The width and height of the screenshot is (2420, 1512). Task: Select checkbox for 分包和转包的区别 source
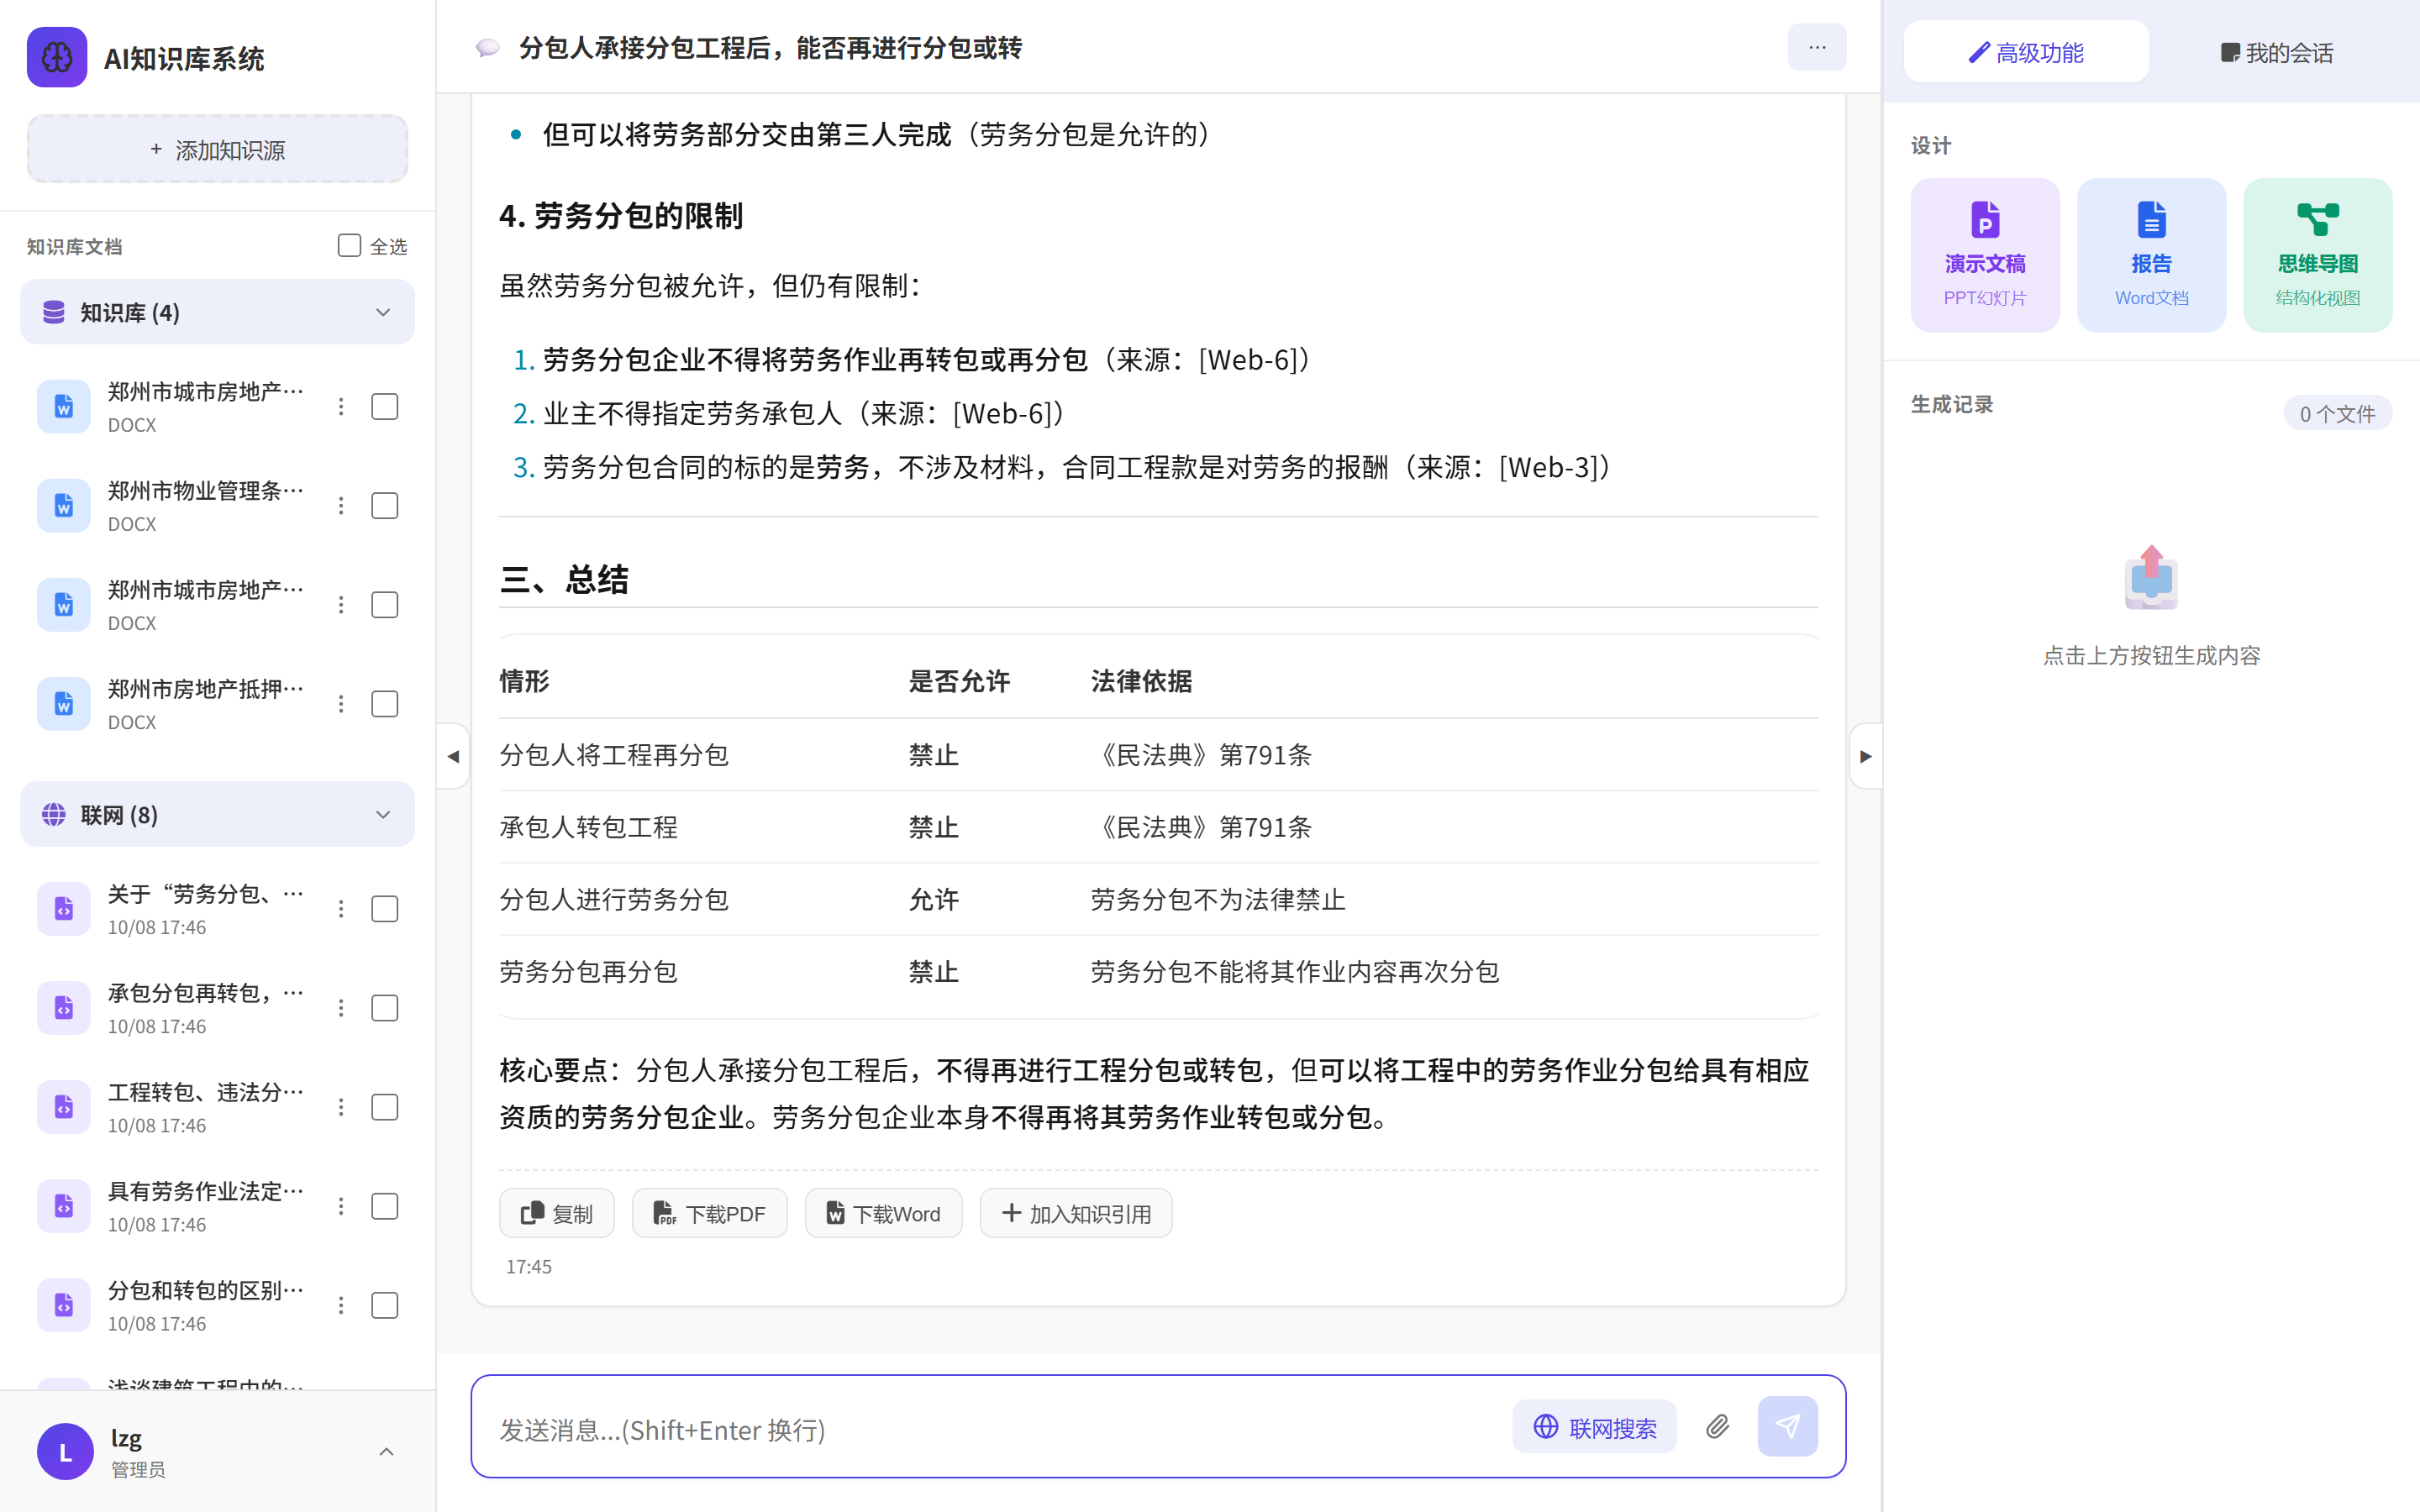(385, 1305)
